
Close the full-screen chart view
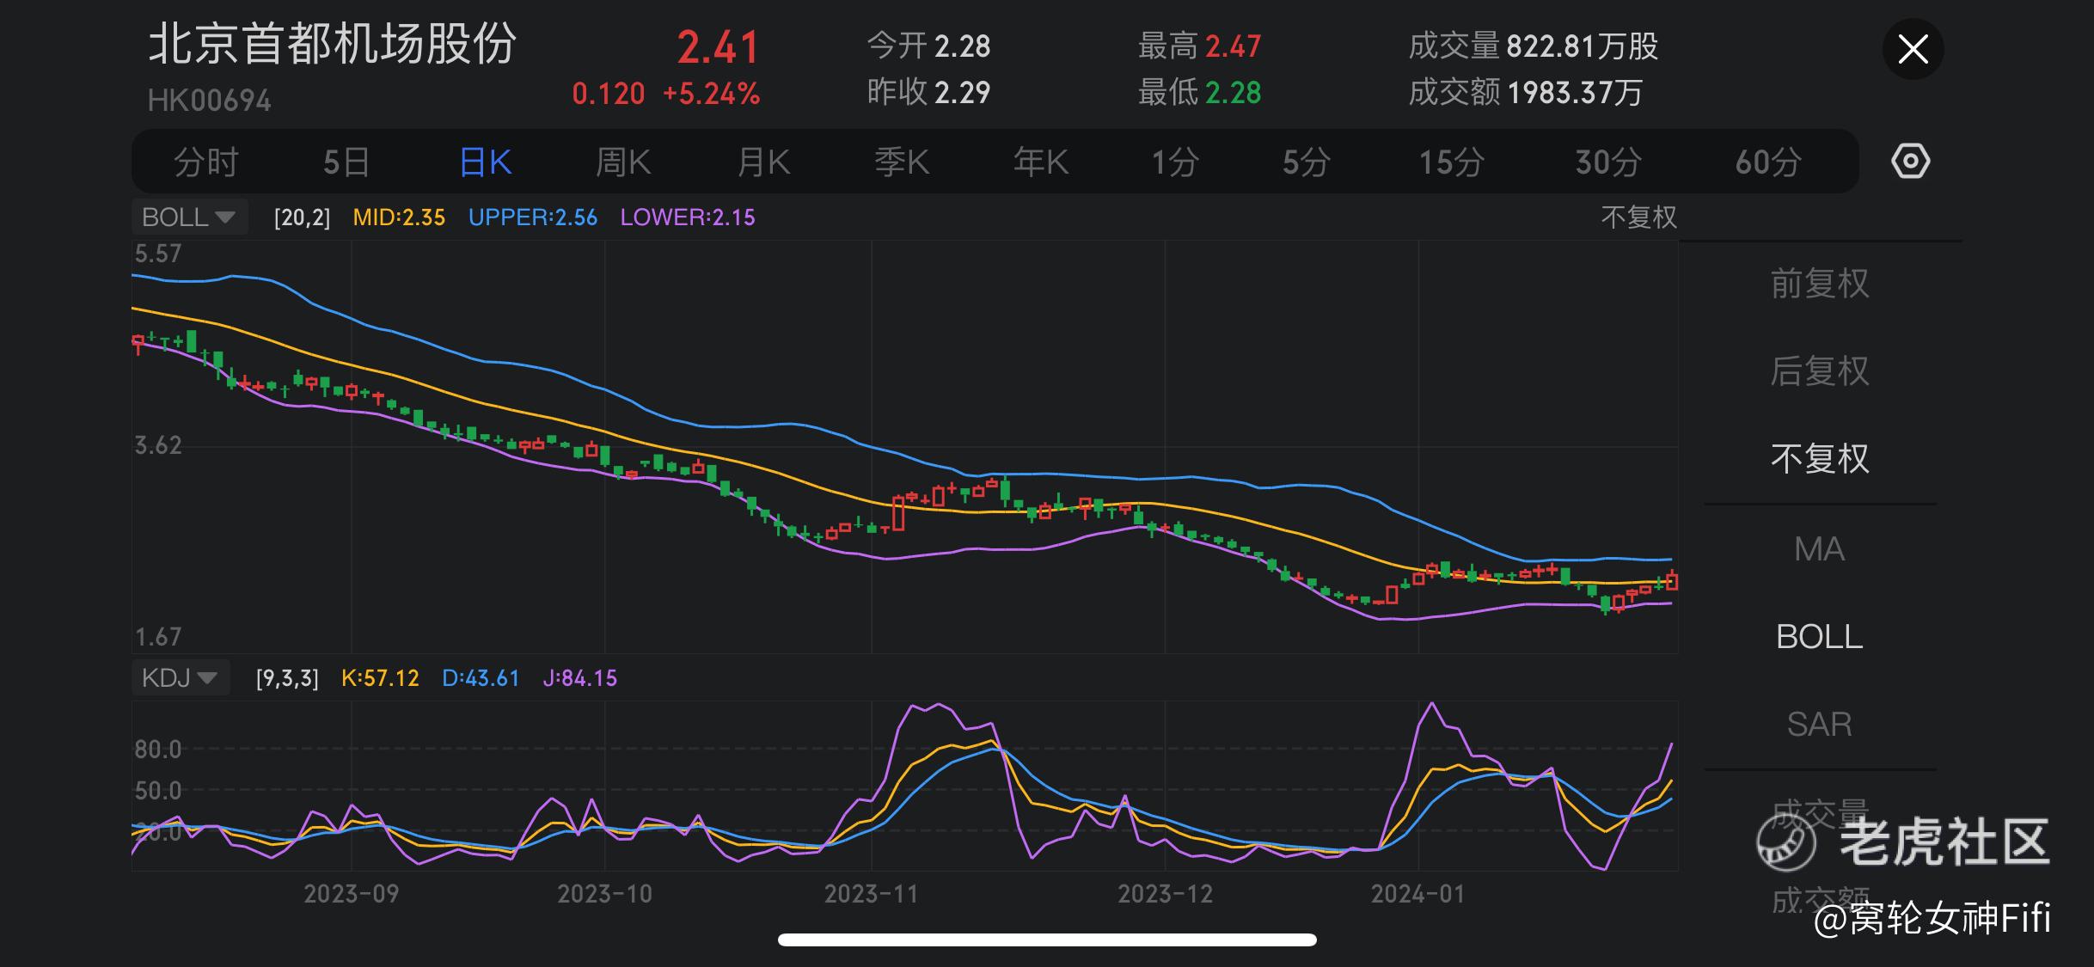point(1913,49)
